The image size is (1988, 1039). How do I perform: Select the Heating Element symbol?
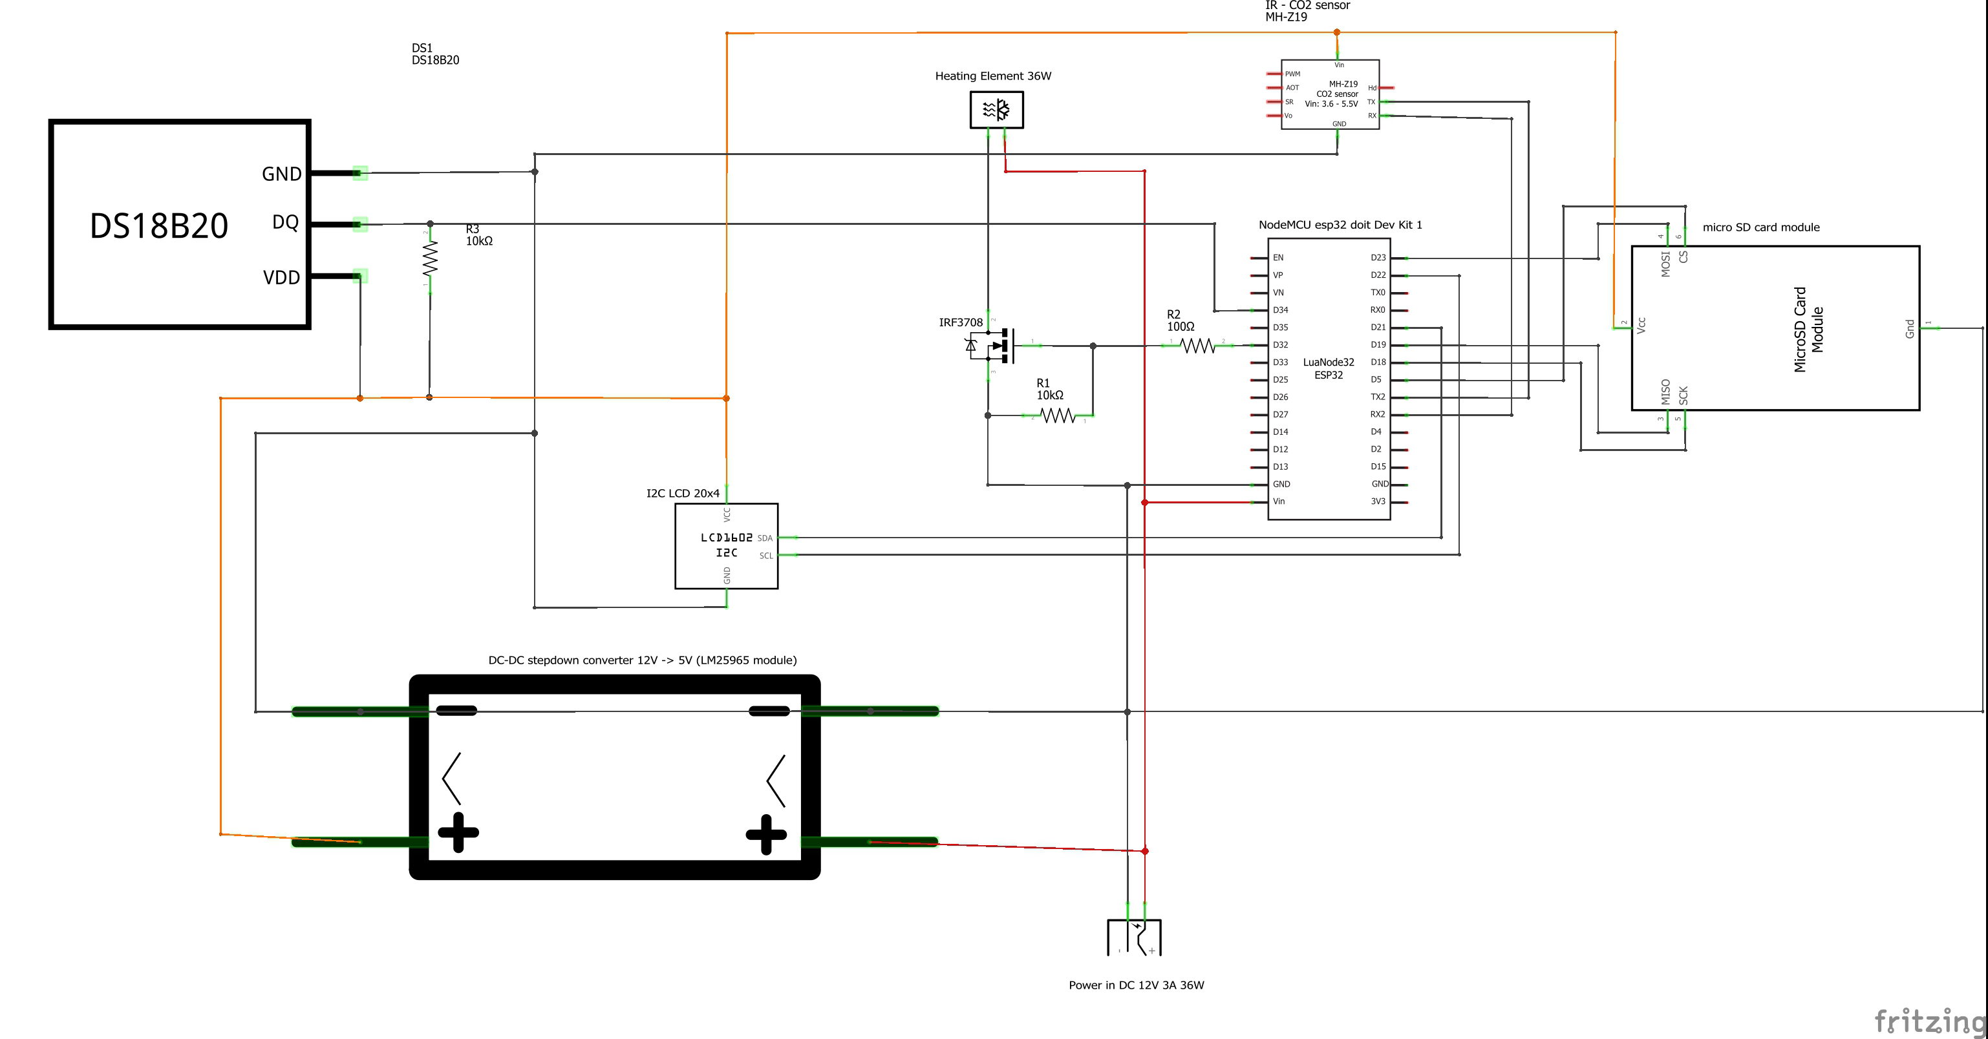(x=996, y=110)
